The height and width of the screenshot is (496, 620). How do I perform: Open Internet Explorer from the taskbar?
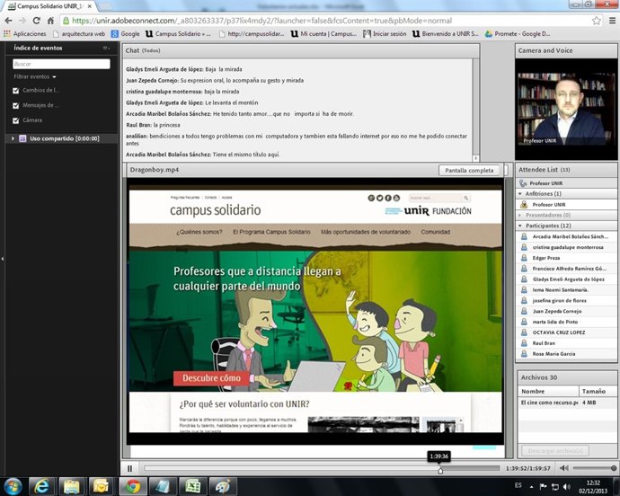click(40, 486)
